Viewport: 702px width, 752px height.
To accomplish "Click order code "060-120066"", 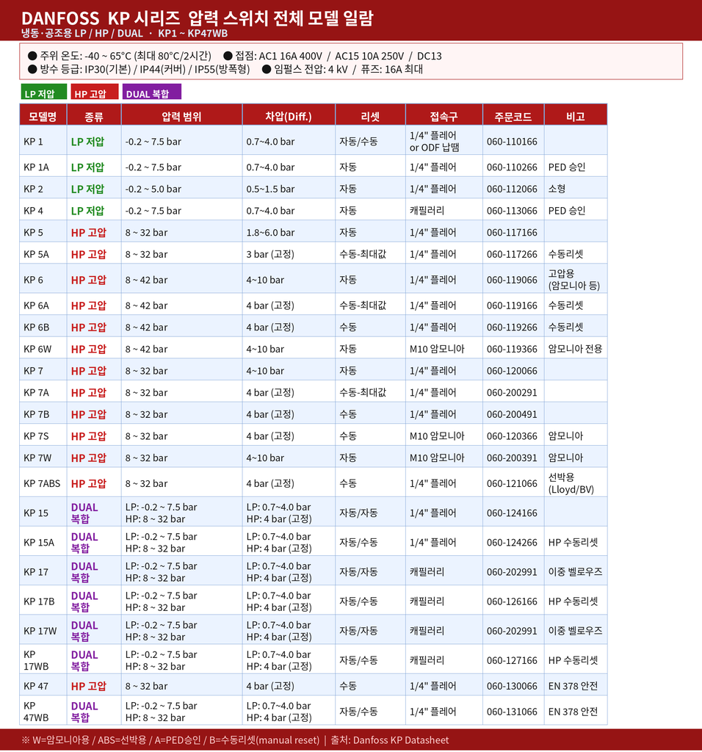I will [x=512, y=371].
